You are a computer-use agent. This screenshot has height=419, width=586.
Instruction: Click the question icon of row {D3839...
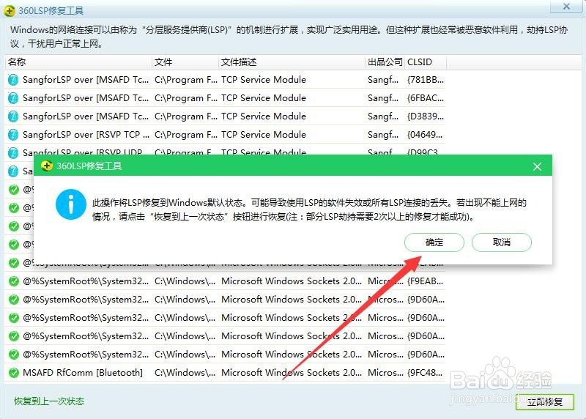click(13, 116)
